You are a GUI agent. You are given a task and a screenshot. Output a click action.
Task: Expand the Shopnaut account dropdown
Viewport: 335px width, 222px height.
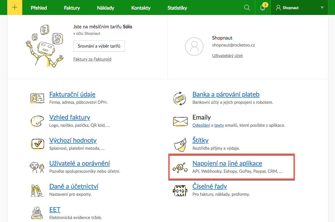pyautogui.click(x=322, y=8)
